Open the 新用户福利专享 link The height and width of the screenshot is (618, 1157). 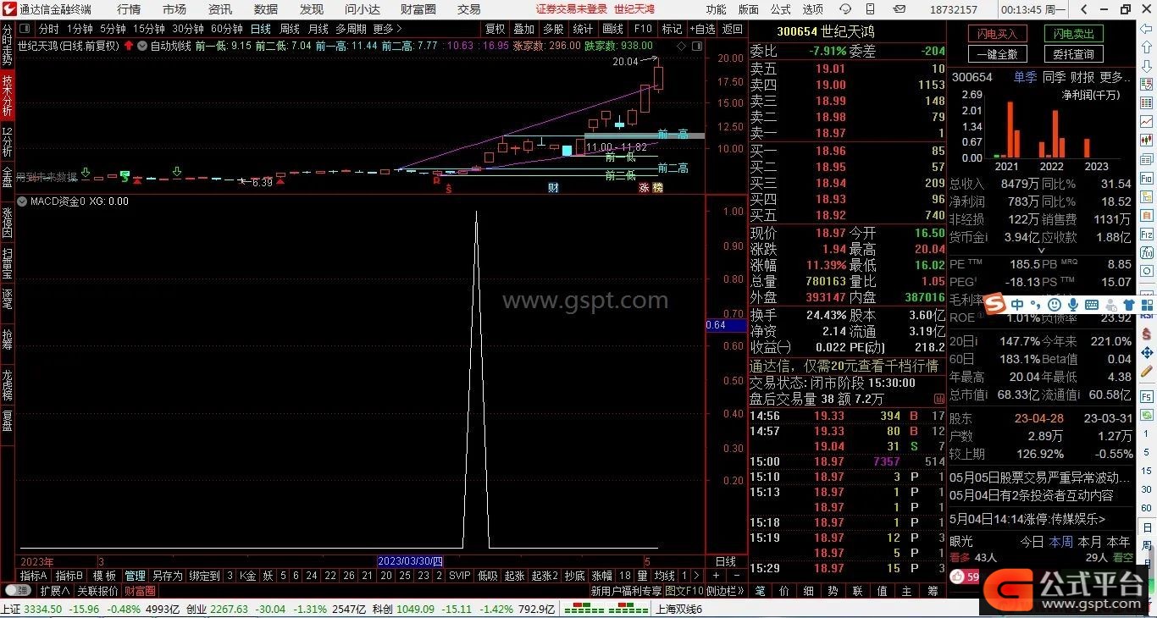click(626, 590)
